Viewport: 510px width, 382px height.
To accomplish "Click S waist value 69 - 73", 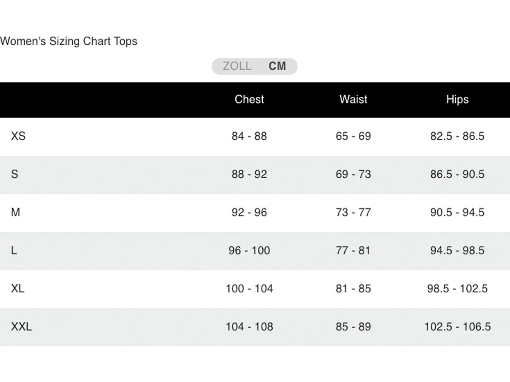I will [x=353, y=174].
